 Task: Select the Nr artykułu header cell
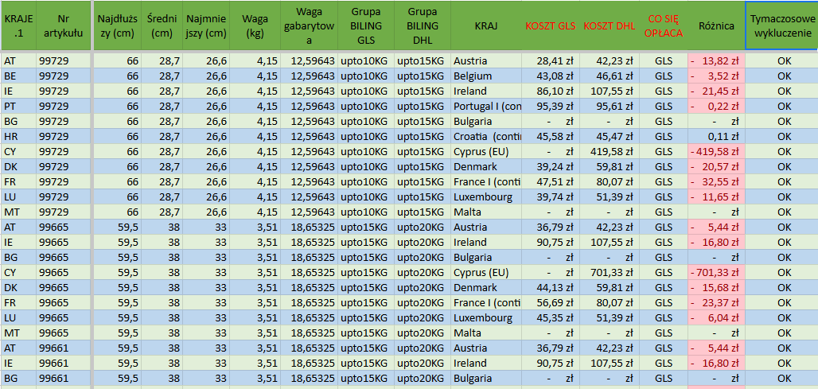tap(63, 25)
